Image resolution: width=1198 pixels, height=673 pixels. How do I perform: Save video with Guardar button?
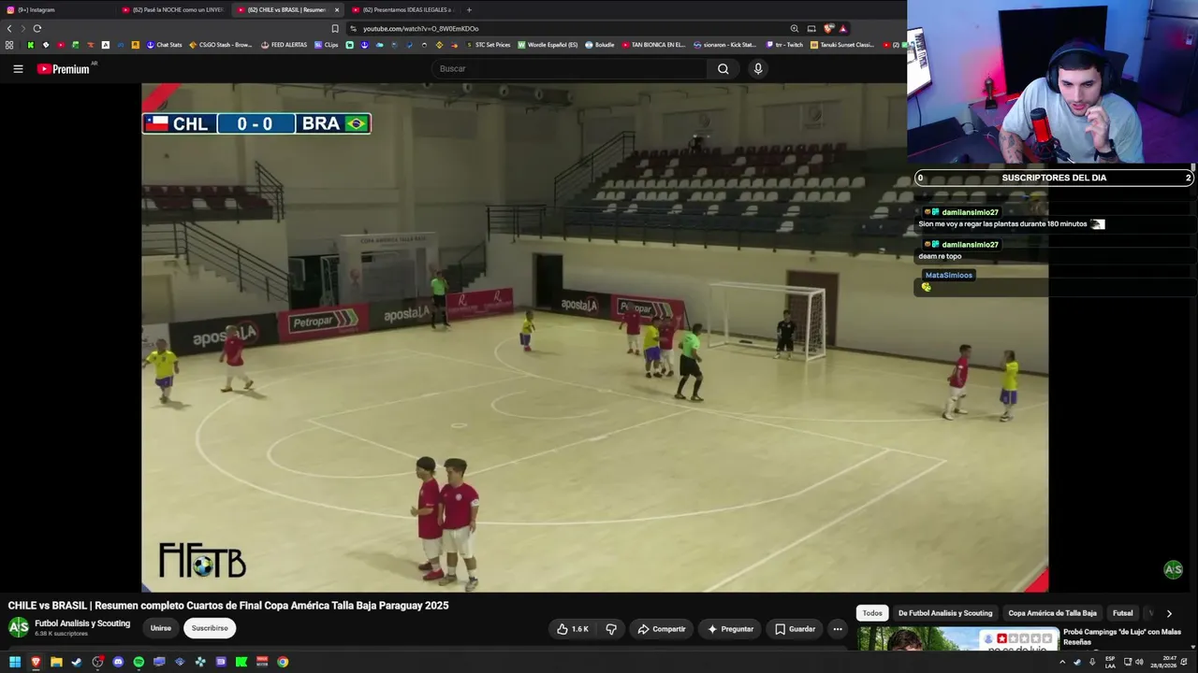point(793,629)
